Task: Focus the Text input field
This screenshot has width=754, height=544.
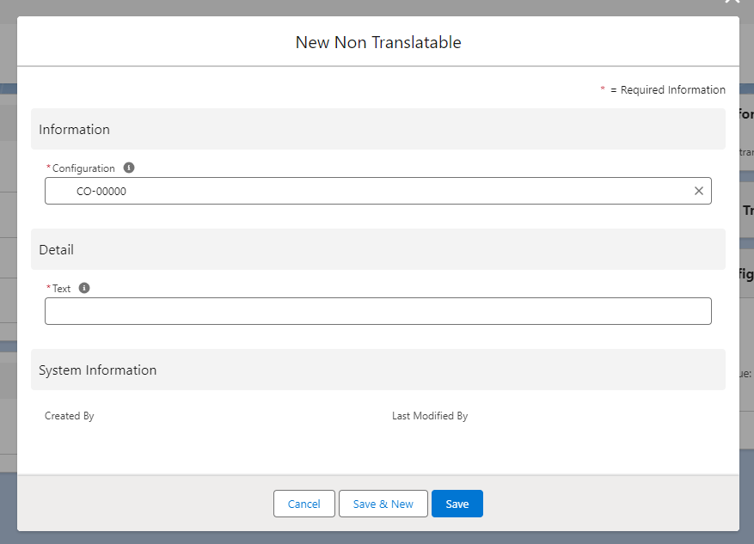Action: pyautogui.click(x=377, y=311)
